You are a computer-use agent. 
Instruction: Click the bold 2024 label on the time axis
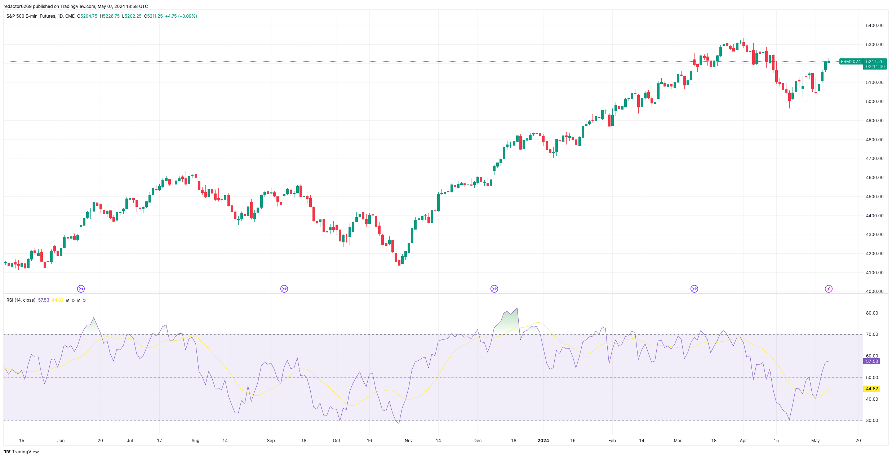click(543, 440)
